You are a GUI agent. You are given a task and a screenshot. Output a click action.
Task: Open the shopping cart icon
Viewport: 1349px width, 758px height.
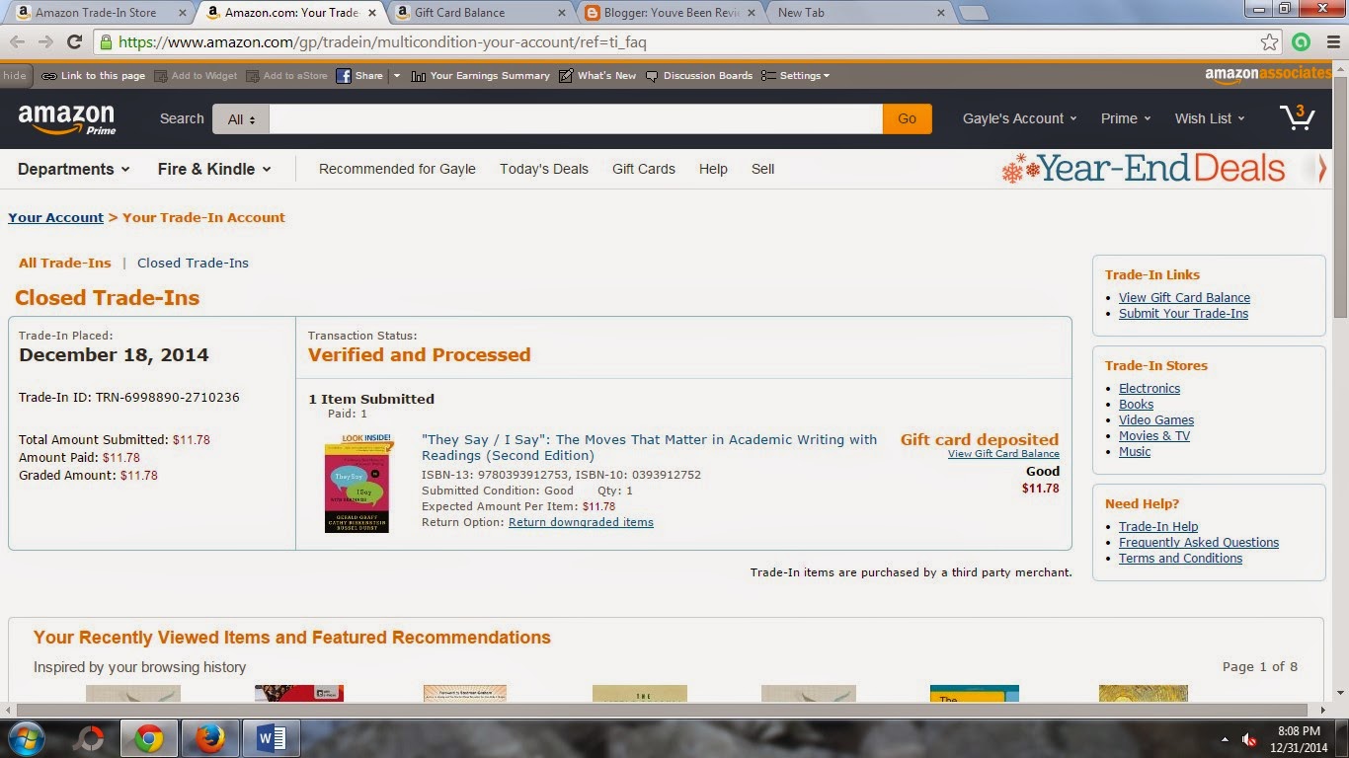(1297, 117)
